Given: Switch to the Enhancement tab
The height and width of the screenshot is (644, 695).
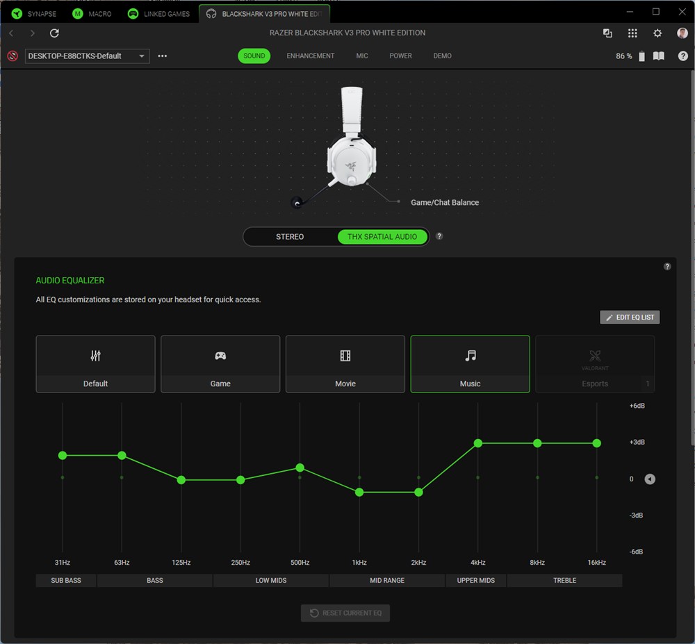Looking at the screenshot, I should (x=311, y=56).
